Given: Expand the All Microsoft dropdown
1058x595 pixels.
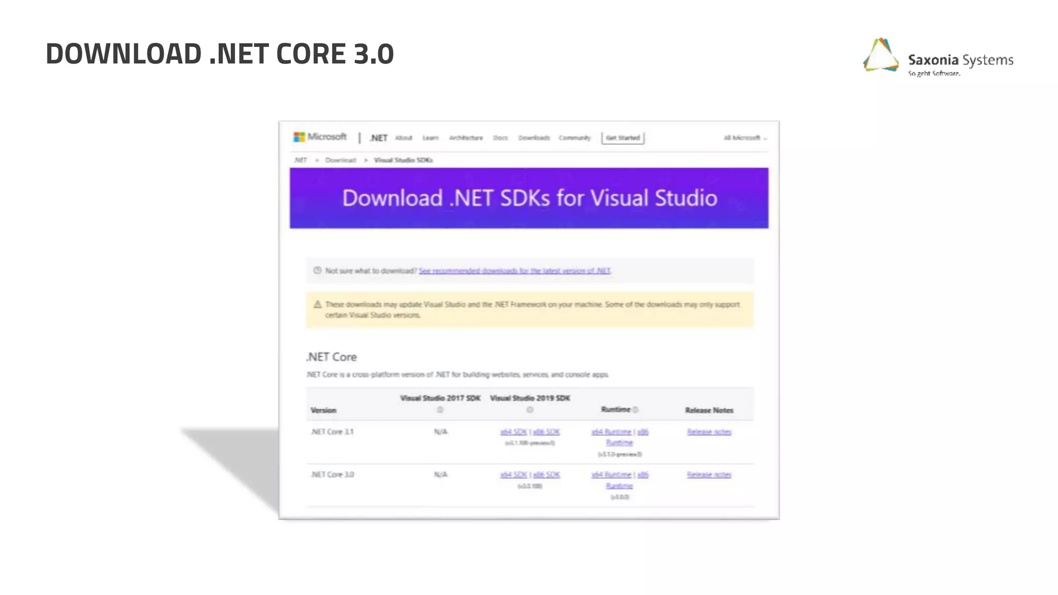Looking at the screenshot, I should [x=745, y=138].
